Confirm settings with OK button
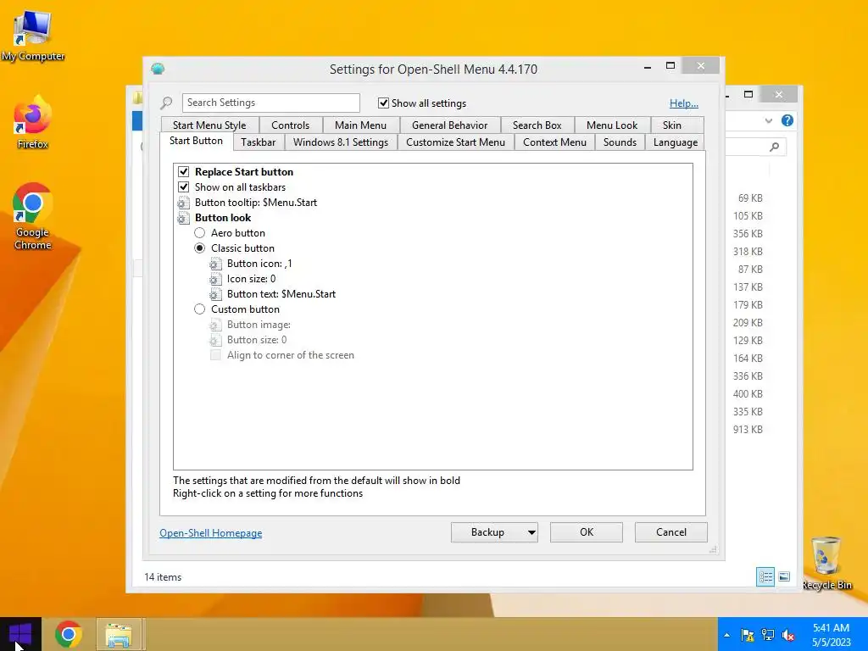 coord(587,532)
